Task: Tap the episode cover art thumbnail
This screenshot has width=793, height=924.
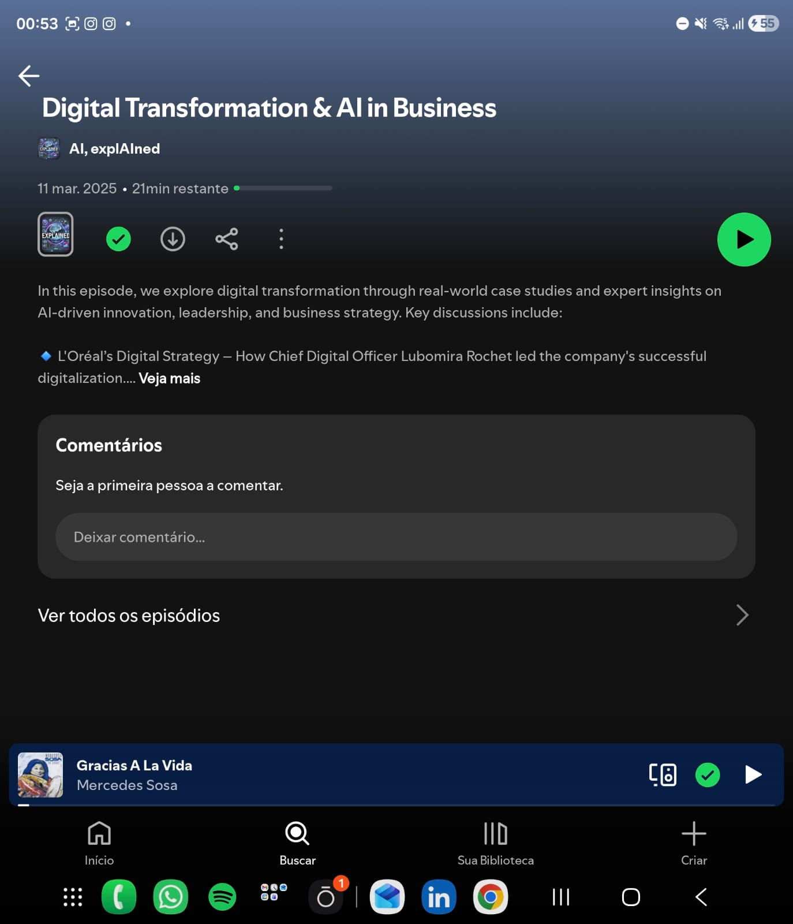Action: click(x=55, y=234)
